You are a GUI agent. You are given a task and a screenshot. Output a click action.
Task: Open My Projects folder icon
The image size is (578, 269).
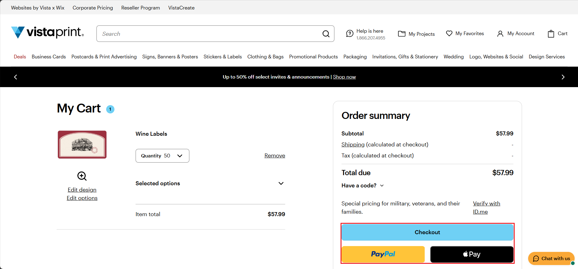401,34
